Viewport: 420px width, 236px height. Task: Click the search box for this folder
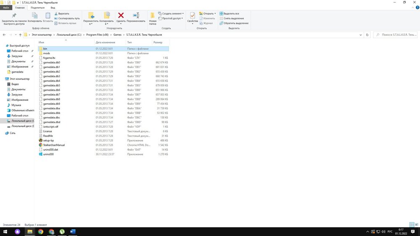click(395, 35)
